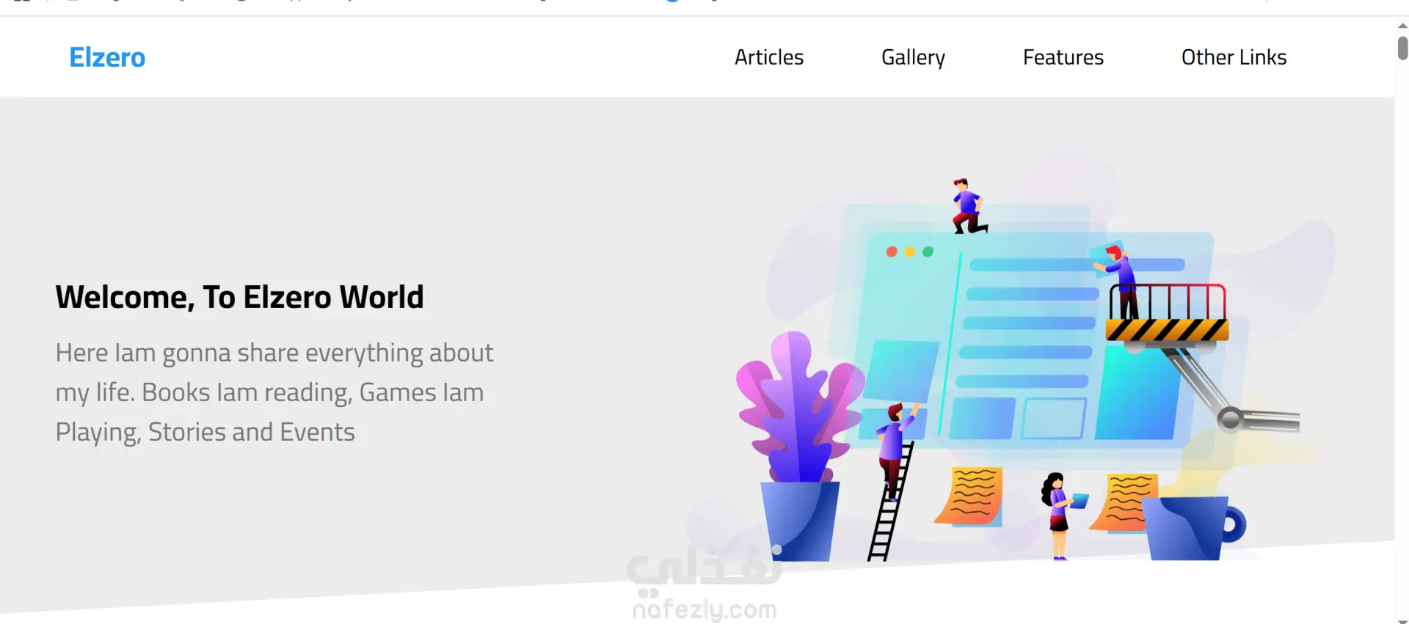Click the Welcome, To Elzero World heading
This screenshot has height=624, width=1409.
(x=240, y=297)
